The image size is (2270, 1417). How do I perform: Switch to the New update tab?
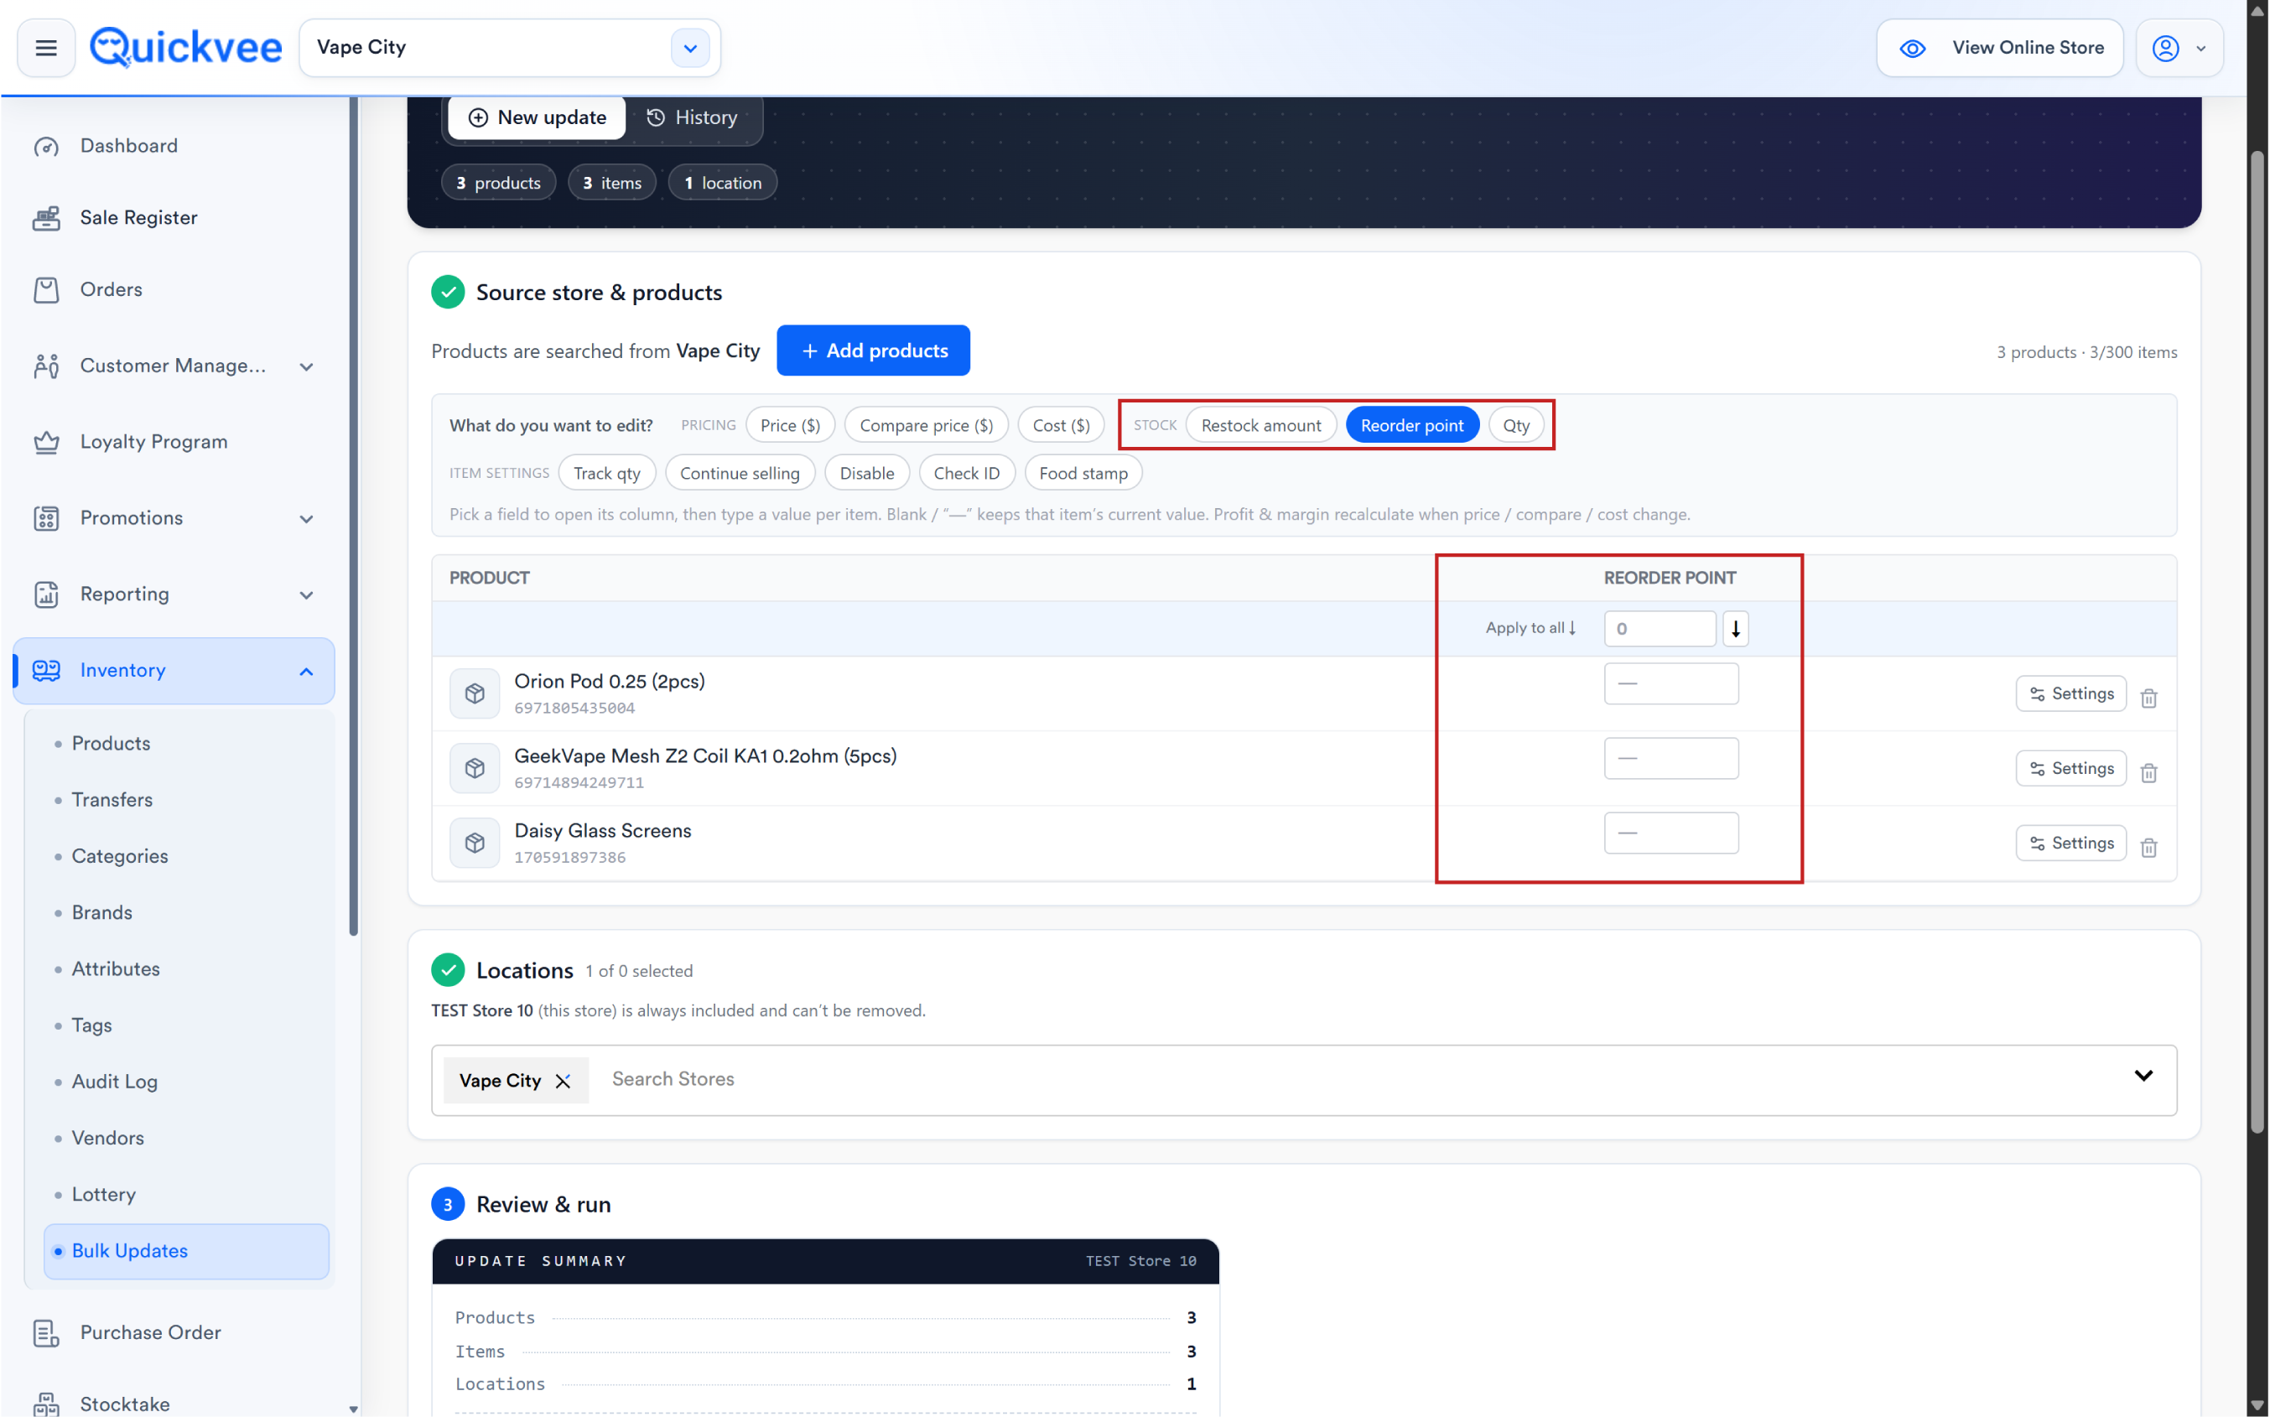(x=536, y=117)
